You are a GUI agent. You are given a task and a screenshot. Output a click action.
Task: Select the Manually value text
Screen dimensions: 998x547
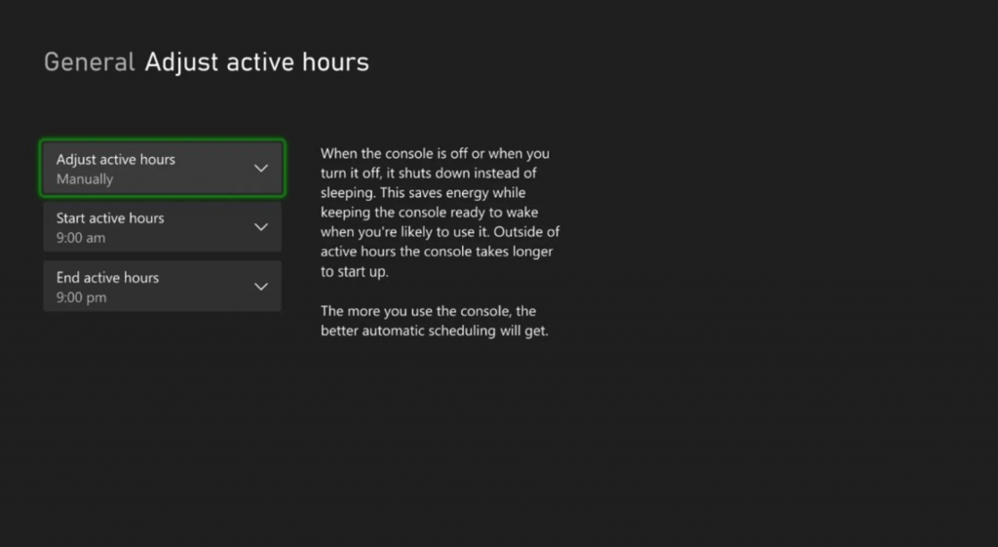coord(85,179)
